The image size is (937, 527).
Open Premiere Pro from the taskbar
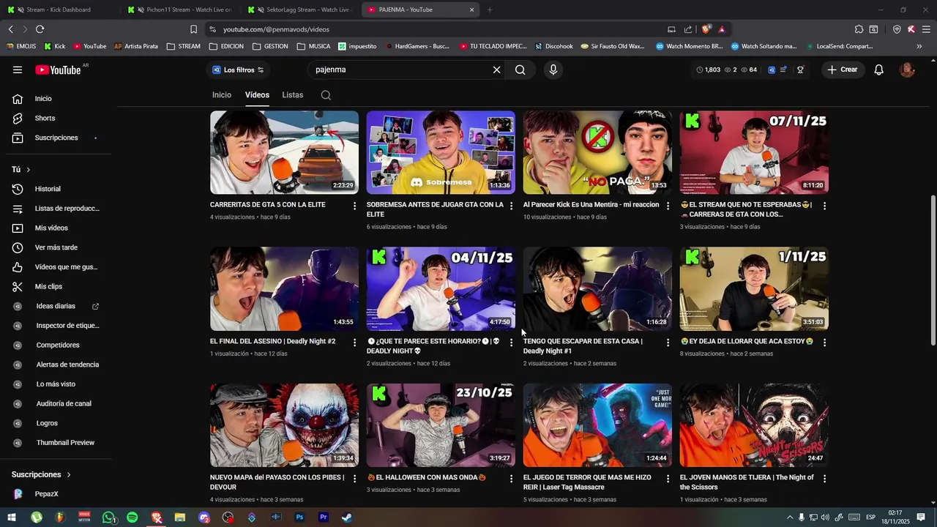click(324, 517)
